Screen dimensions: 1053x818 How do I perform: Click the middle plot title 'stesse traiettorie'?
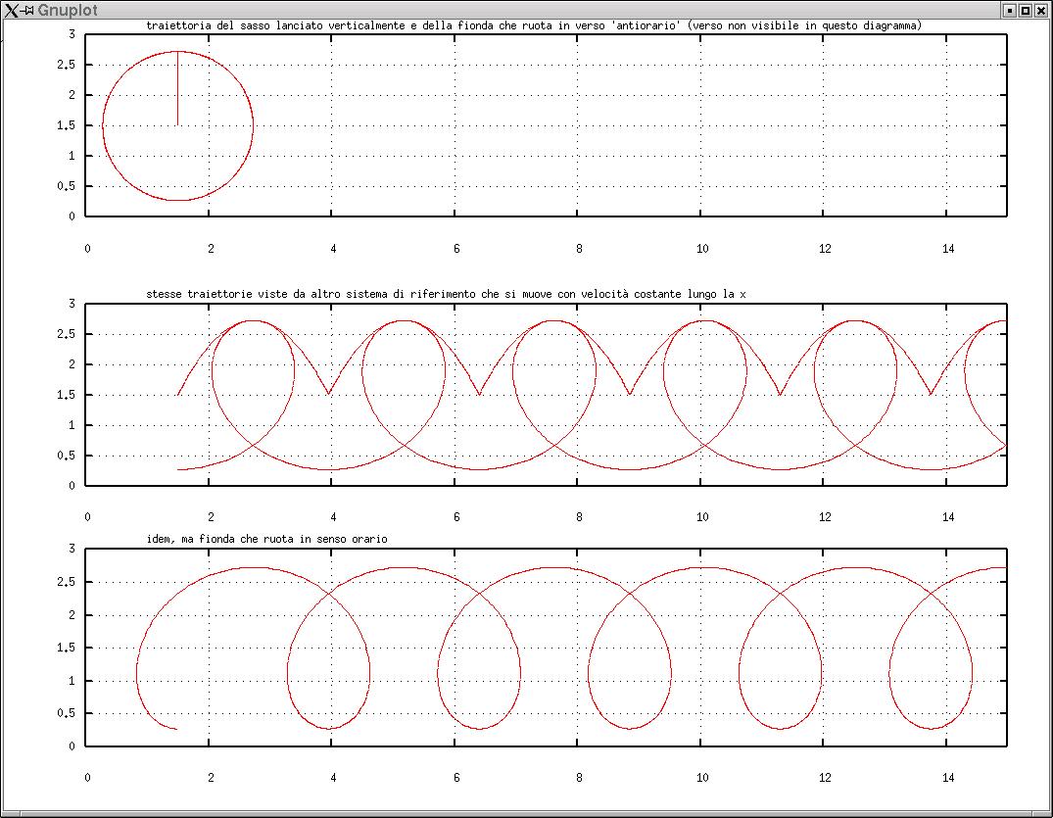tap(446, 293)
